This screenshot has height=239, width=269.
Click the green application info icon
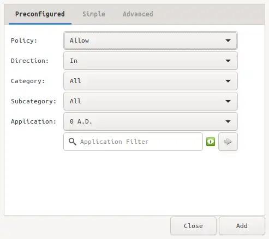click(211, 142)
